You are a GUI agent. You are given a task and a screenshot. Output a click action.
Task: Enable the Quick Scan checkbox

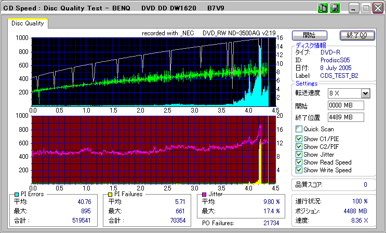299,129
